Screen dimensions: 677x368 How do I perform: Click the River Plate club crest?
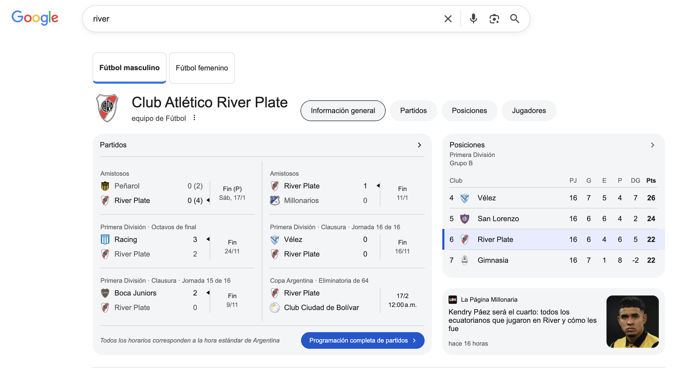107,108
